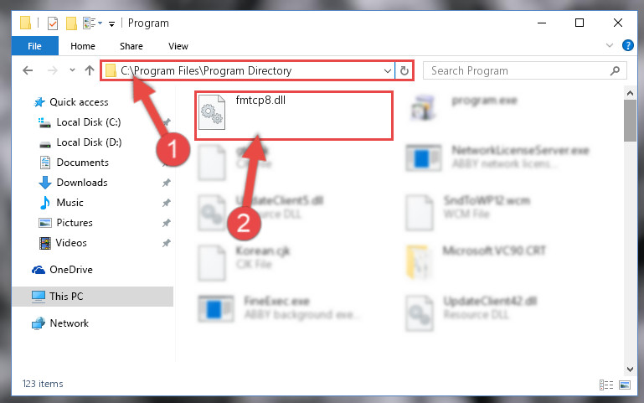Open the recent locations dropdown arrow
The width and height of the screenshot is (644, 403).
tap(72, 70)
